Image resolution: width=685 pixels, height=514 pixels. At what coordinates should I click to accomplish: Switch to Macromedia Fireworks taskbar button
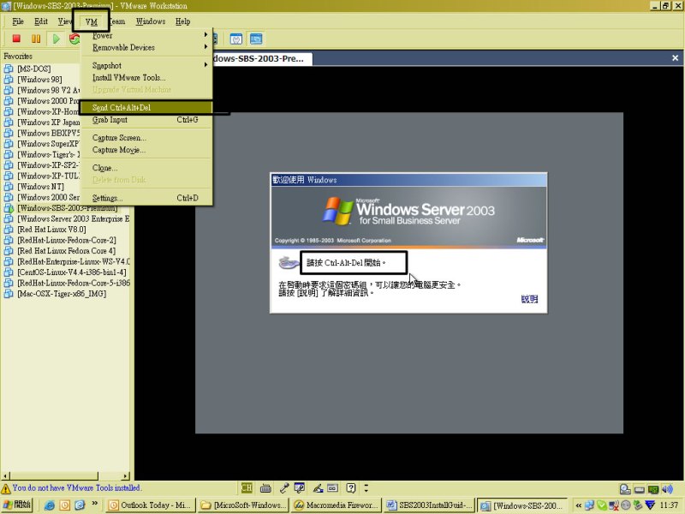[x=337, y=505]
